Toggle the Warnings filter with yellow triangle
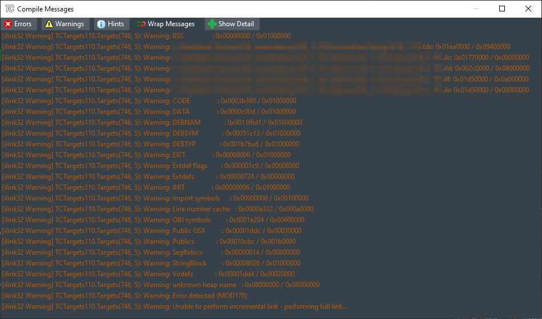The image size is (542, 319). pos(64,24)
